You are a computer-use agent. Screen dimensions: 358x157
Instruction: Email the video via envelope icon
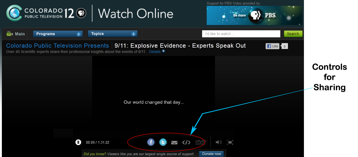pyautogui.click(x=174, y=143)
